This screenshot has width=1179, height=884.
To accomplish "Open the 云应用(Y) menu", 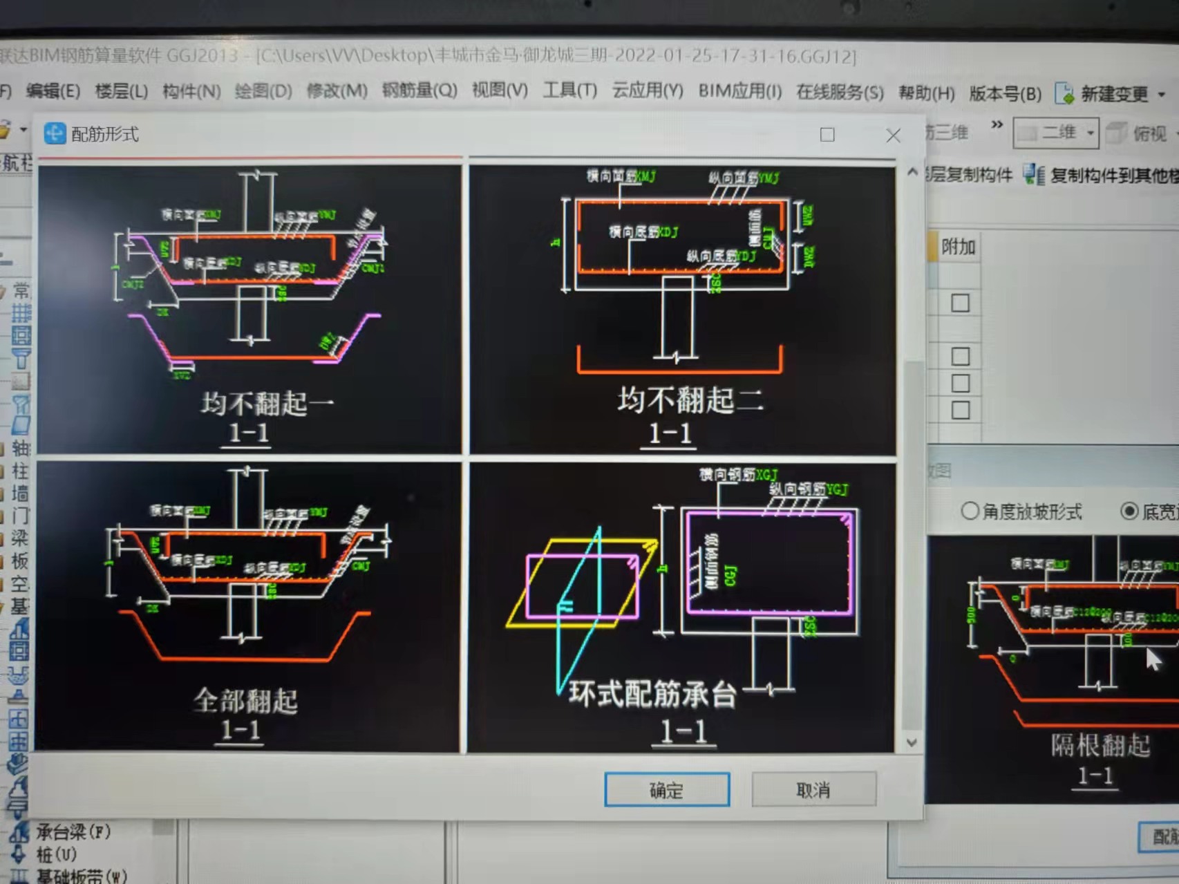I will (x=648, y=91).
